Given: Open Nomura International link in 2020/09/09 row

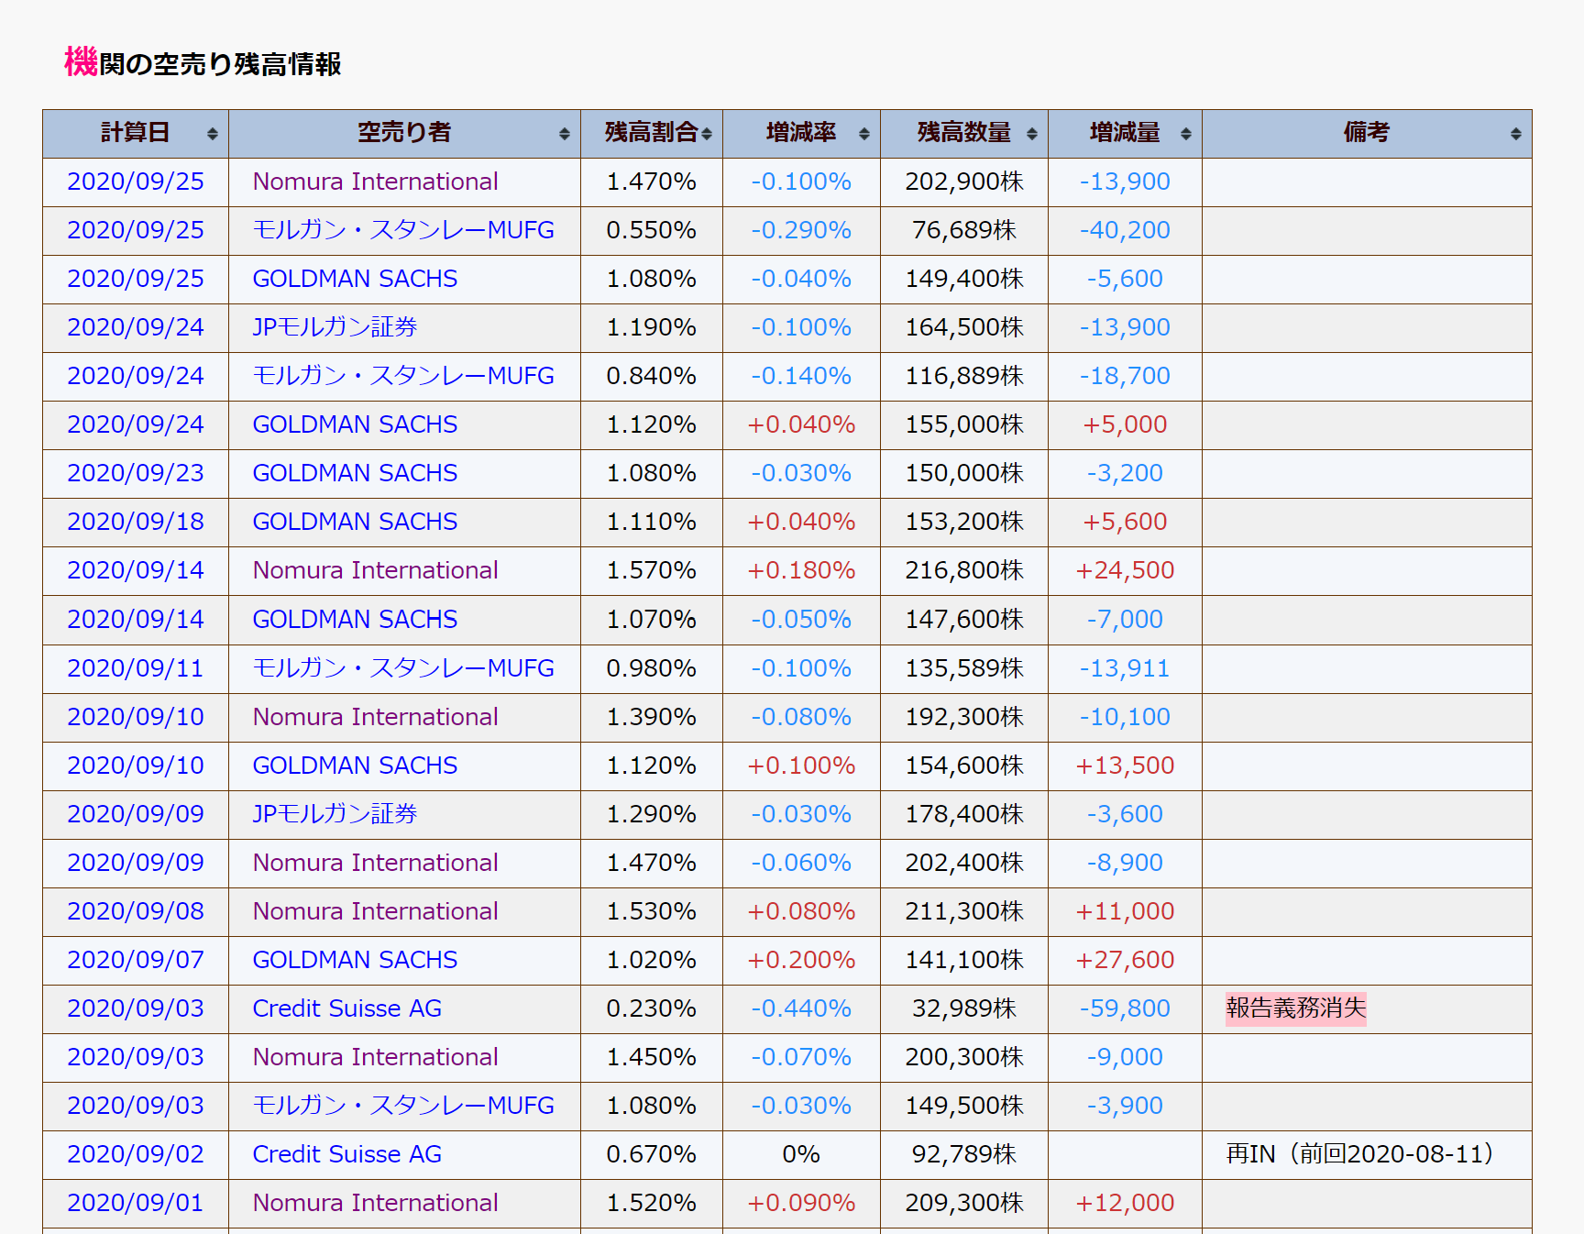Looking at the screenshot, I should point(375,863).
